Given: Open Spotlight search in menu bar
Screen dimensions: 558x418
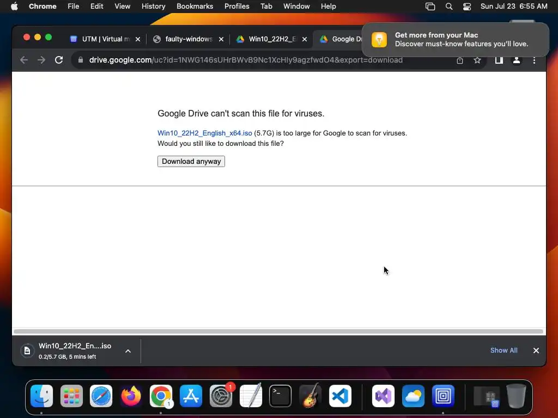Looking at the screenshot, I should [449, 7].
